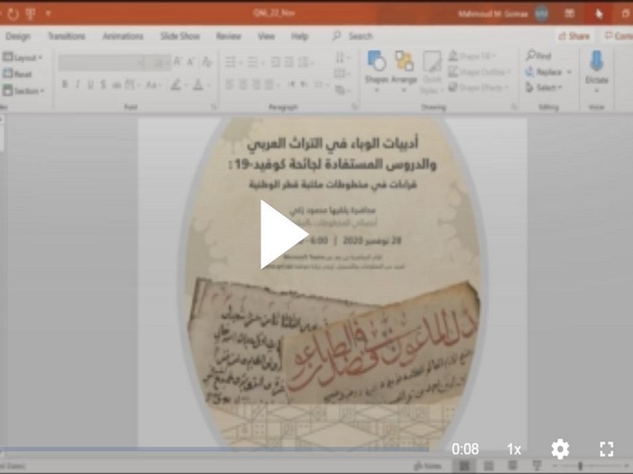633x474 pixels.
Task: Expand the Section dropdown
Action: click(24, 91)
